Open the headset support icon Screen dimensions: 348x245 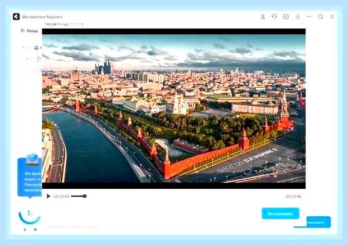274,17
